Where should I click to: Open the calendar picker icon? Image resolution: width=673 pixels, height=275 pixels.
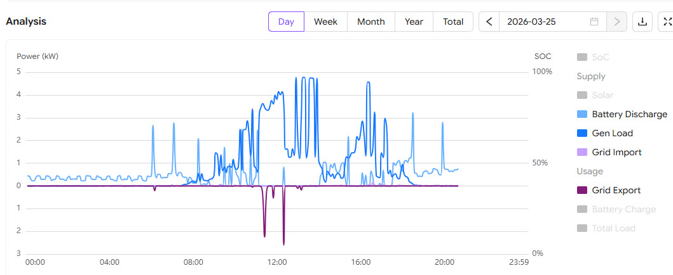tap(594, 22)
